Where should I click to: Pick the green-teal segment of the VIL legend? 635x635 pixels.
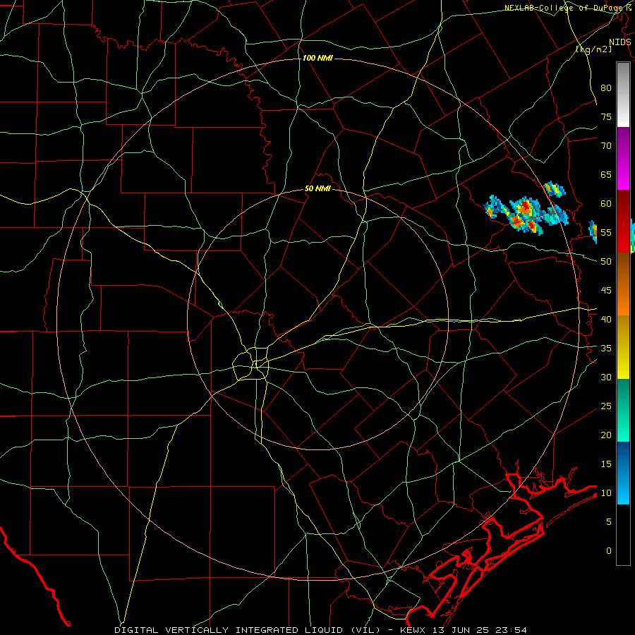point(623,410)
